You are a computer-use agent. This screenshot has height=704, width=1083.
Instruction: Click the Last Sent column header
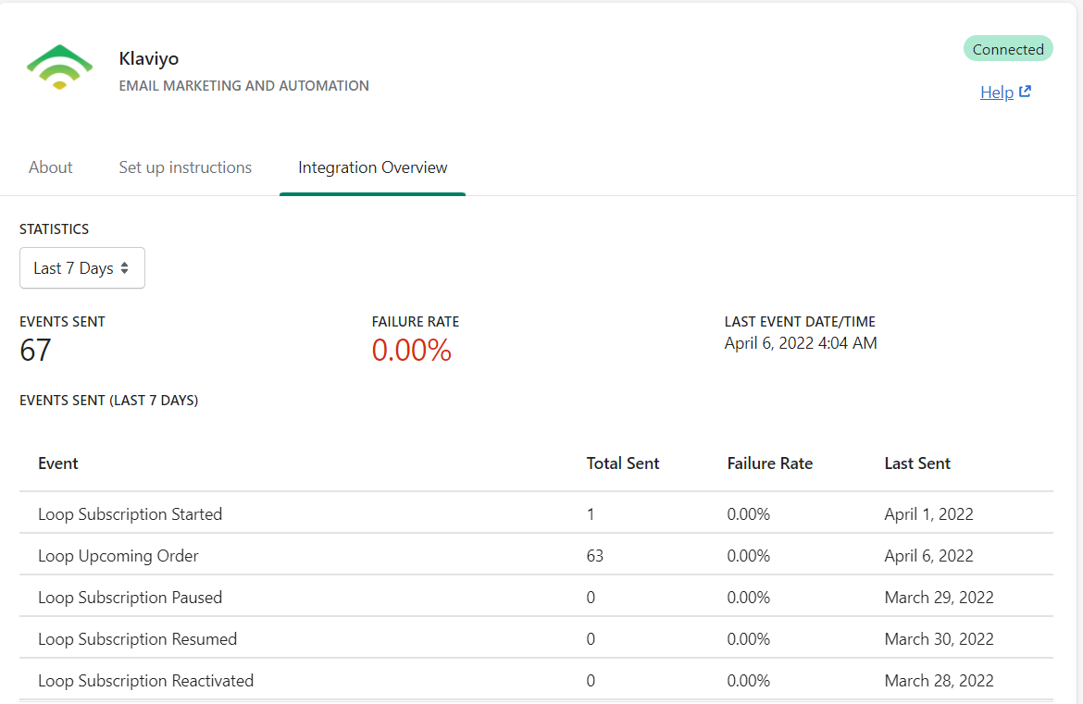(917, 463)
